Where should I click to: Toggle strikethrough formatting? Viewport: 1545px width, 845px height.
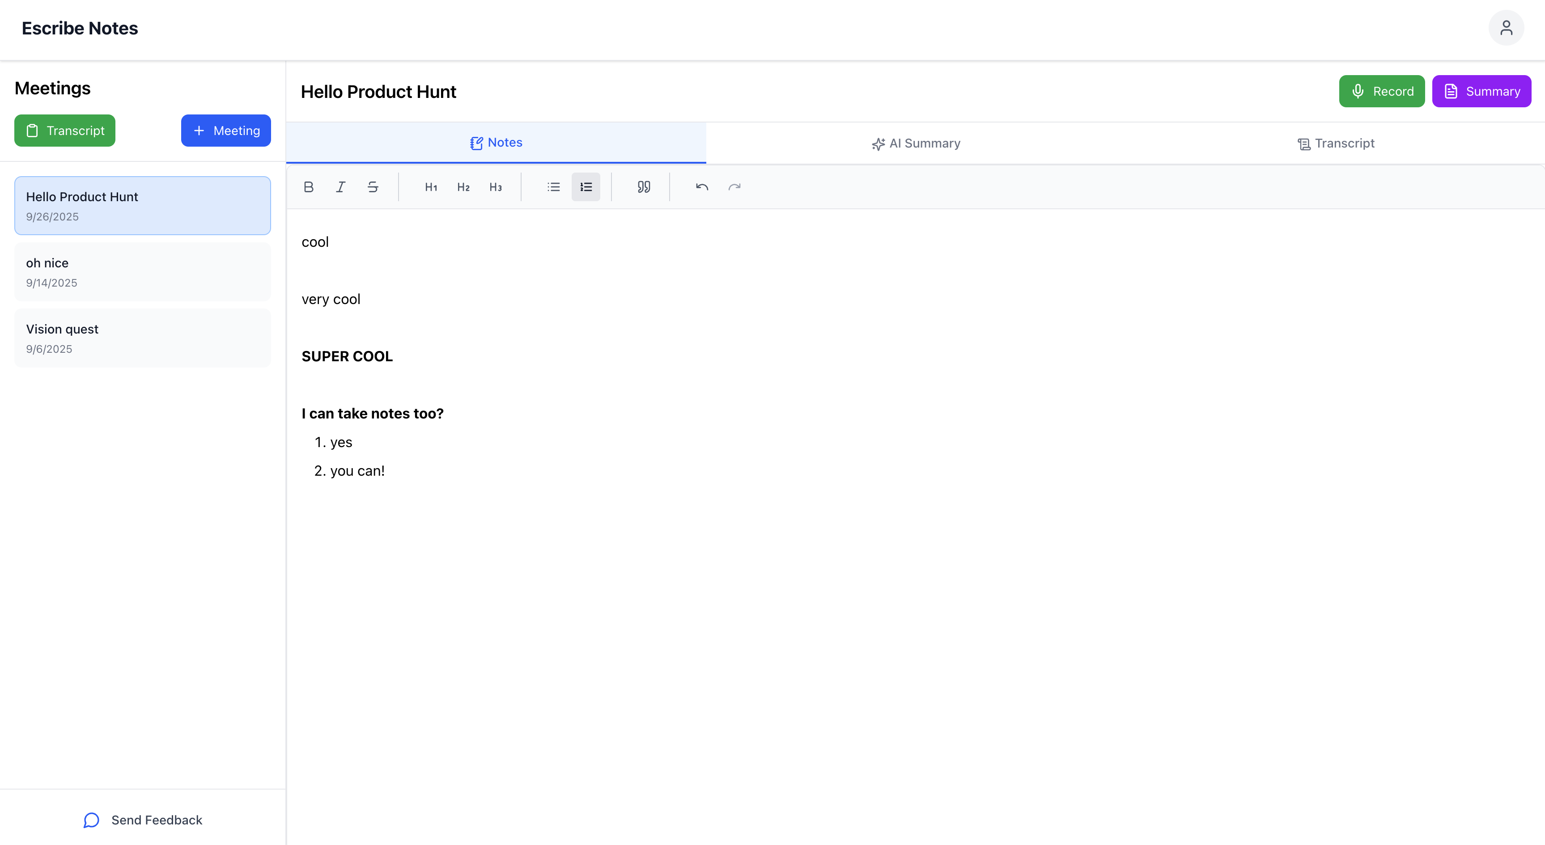point(373,187)
